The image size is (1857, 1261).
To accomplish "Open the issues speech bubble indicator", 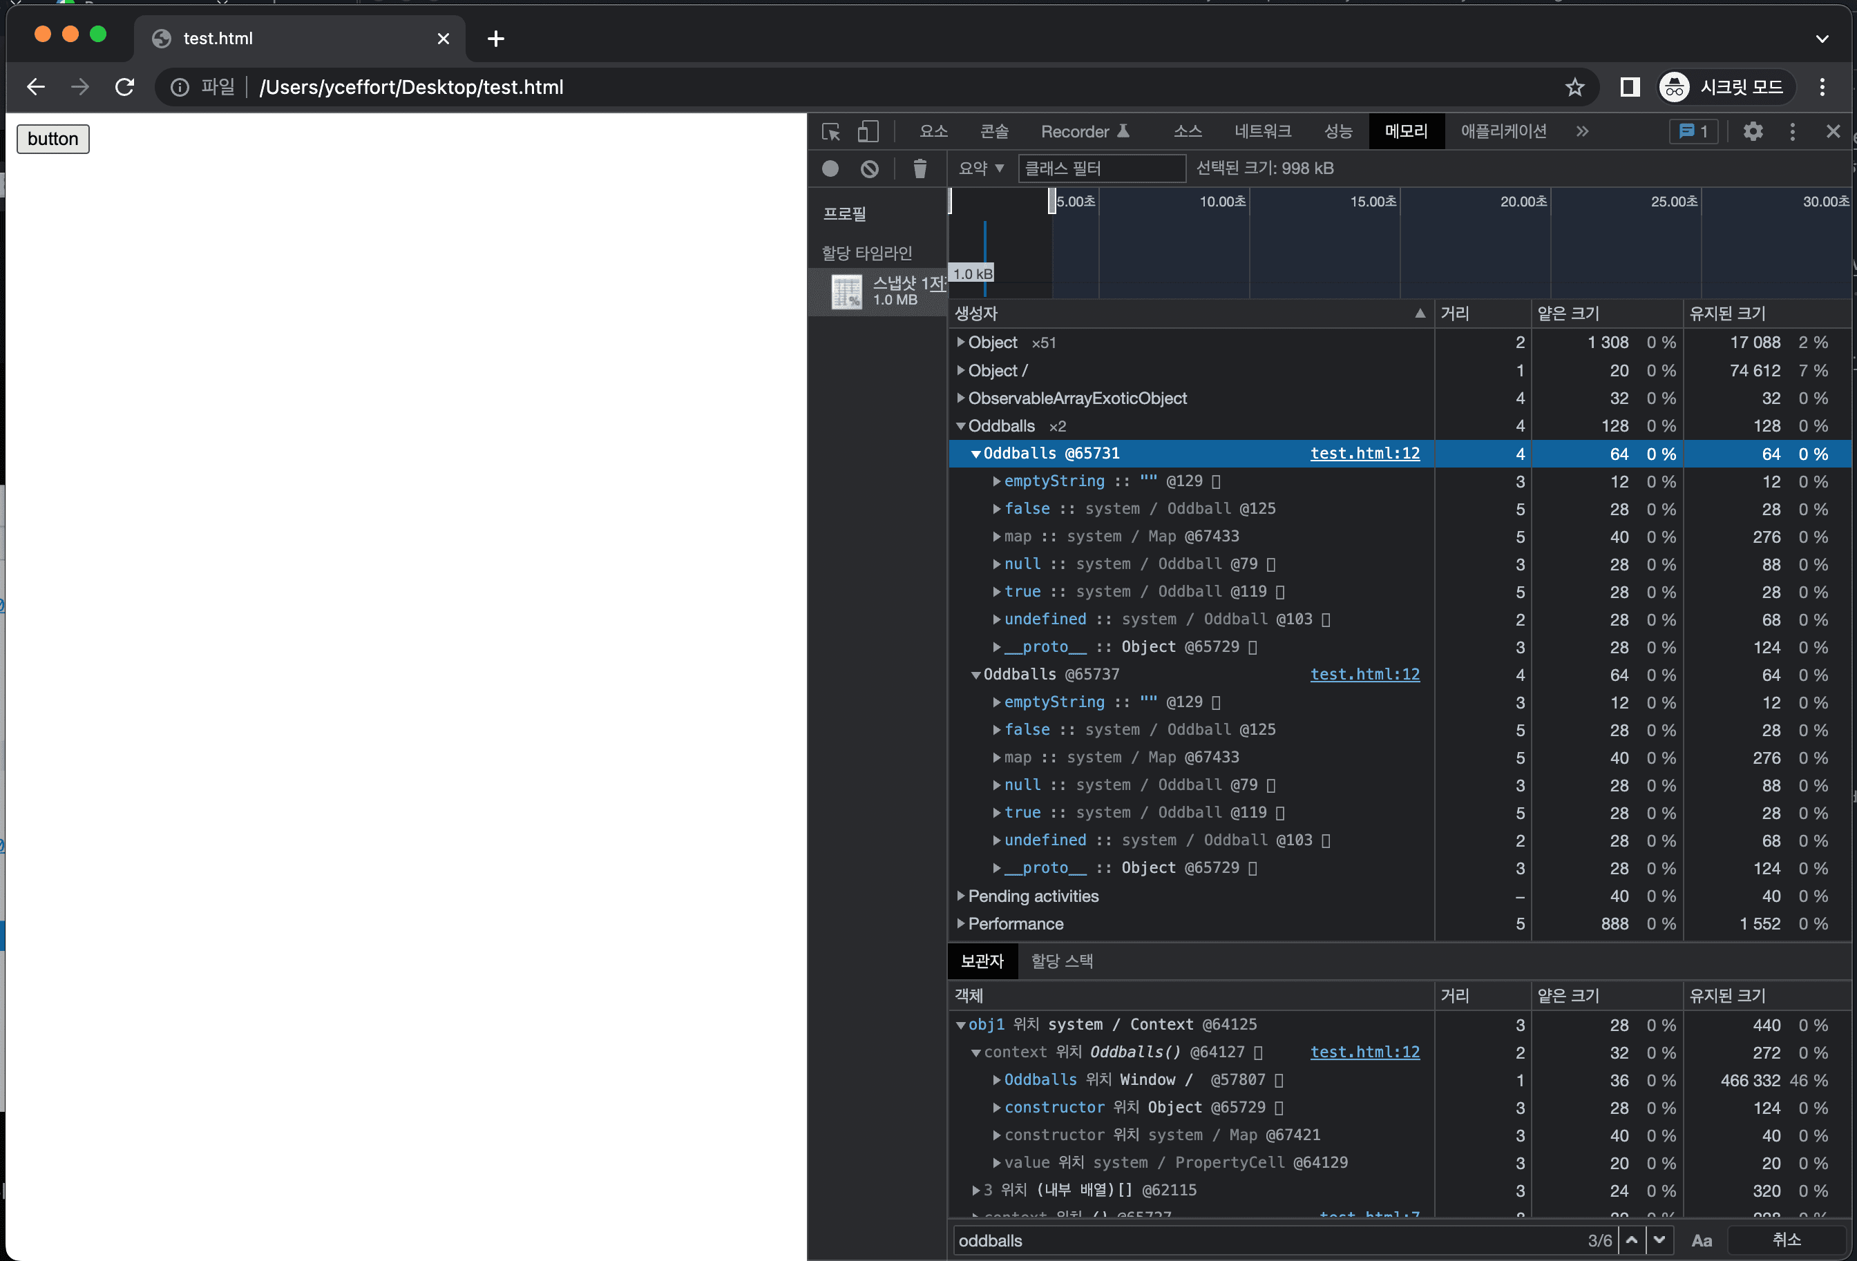I will pyautogui.click(x=1693, y=131).
